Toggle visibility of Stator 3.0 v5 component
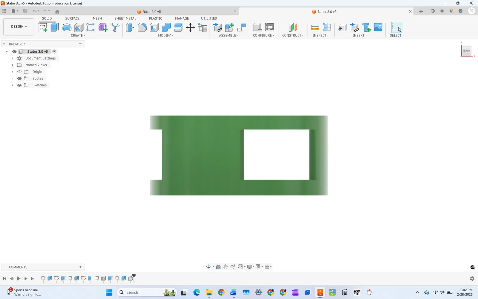 (x=14, y=51)
